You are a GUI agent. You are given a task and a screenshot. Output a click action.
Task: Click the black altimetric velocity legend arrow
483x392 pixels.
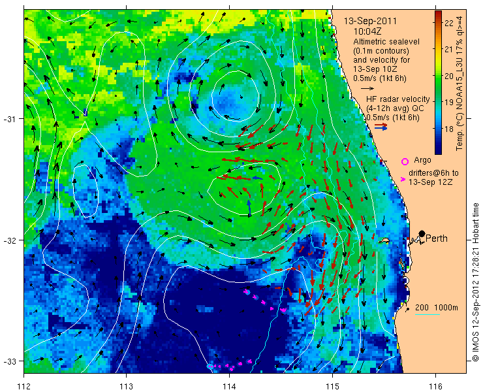click(367, 88)
